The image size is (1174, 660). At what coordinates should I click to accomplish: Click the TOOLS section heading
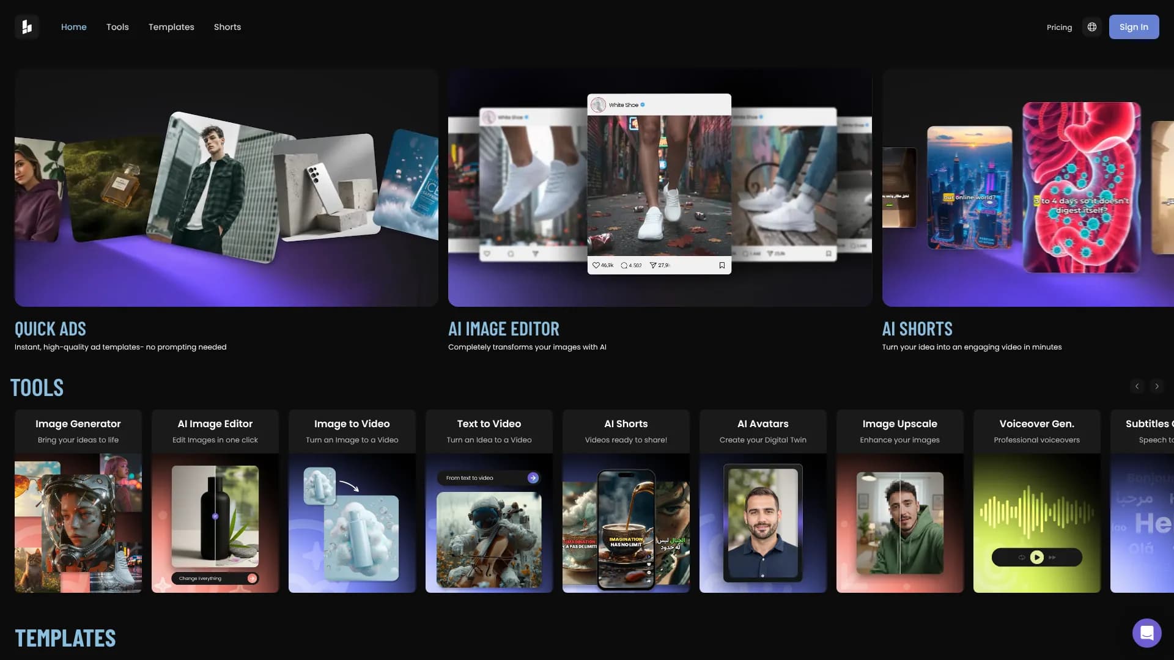pos(37,387)
